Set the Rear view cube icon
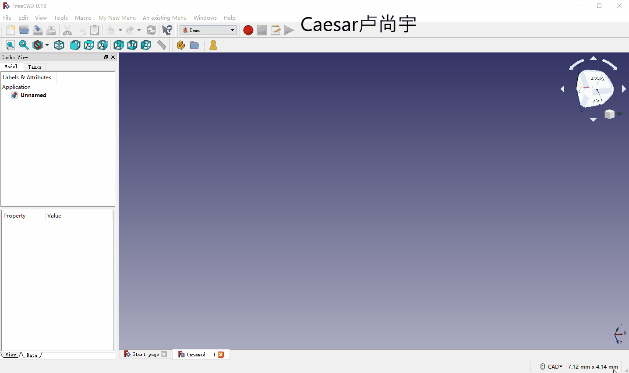The image size is (629, 373). coord(119,45)
